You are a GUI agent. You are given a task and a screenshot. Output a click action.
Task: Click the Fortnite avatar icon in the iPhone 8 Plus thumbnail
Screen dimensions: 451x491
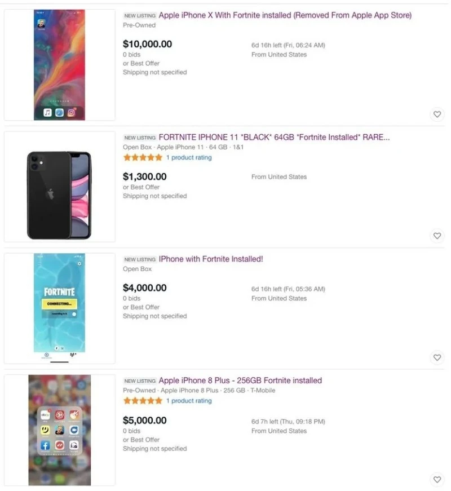point(59,430)
